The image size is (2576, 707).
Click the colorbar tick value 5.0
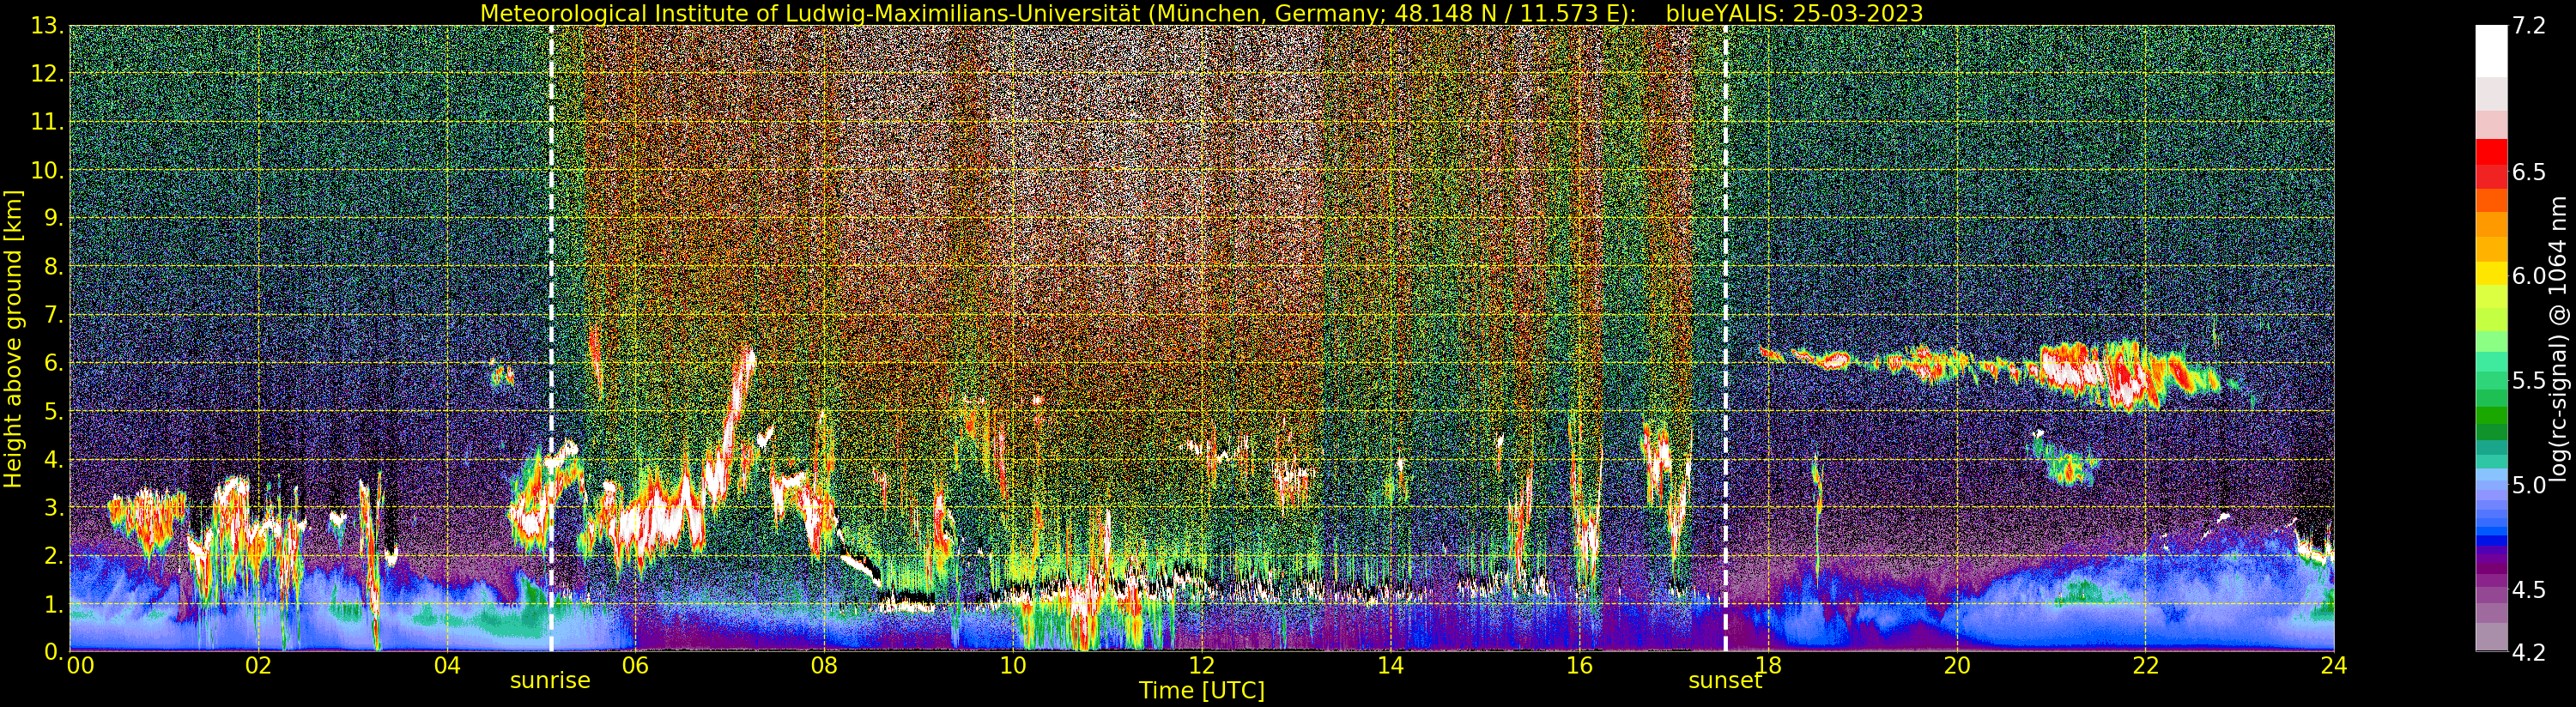coord(2529,486)
